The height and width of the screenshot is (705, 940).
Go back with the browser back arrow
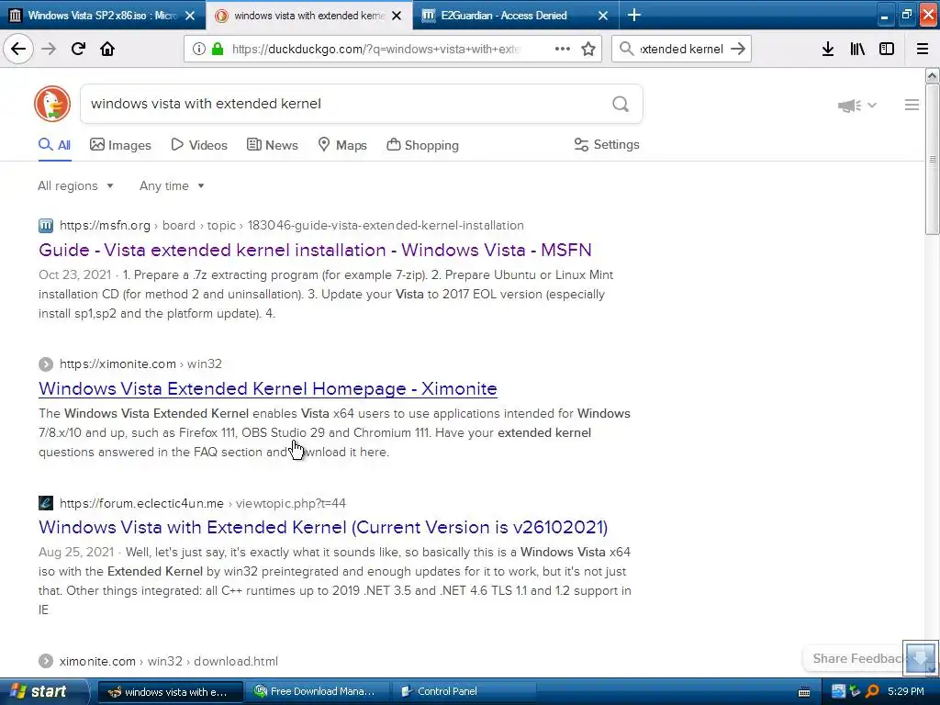coord(18,49)
